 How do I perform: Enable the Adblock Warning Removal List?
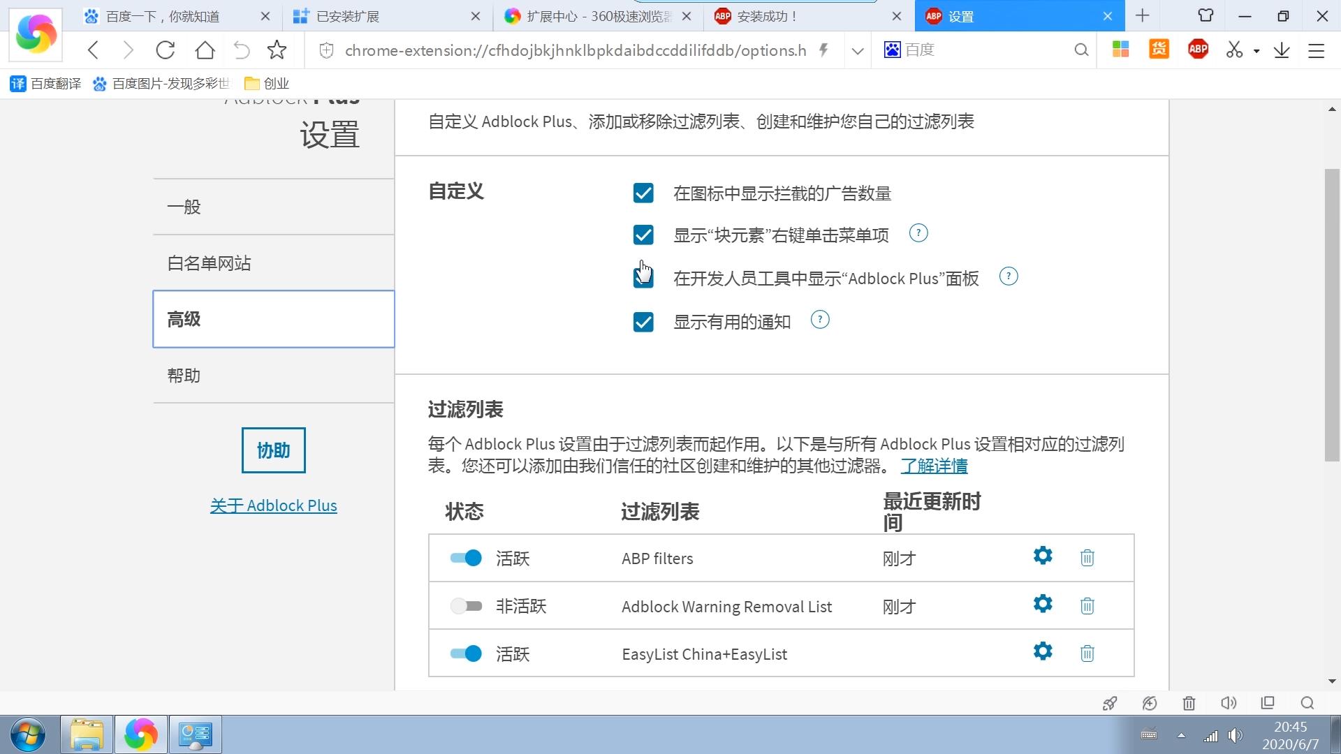tap(465, 606)
